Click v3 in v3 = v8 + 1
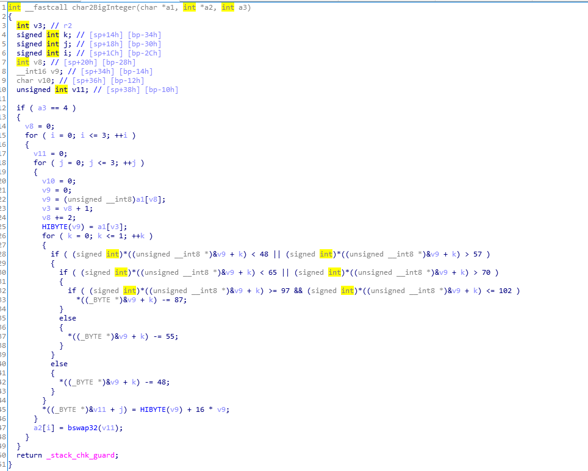Image resolution: width=588 pixels, height=471 pixels. [x=46, y=209]
